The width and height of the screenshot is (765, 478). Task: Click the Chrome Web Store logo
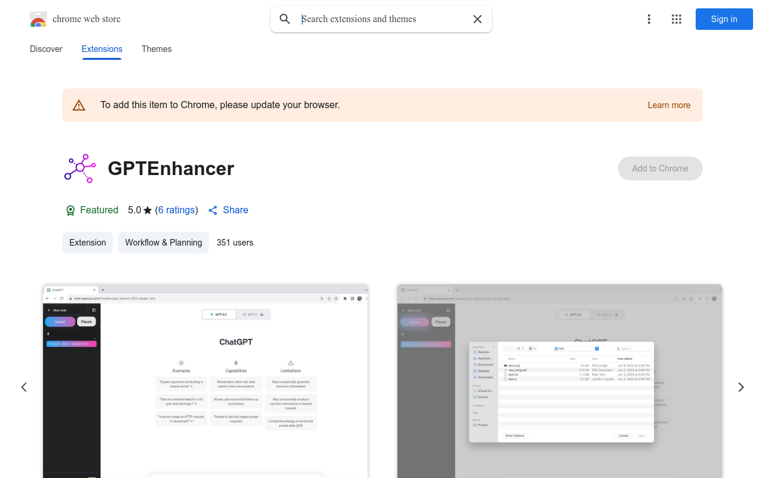[x=38, y=19]
